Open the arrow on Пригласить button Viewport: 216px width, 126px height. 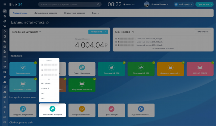211,4
